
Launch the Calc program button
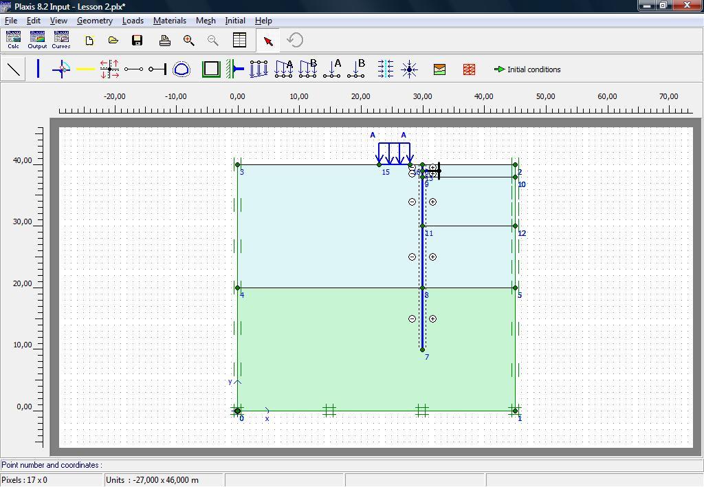14,39
